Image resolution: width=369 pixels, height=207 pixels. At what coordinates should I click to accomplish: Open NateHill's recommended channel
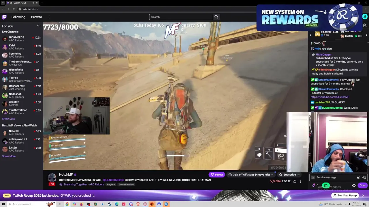coord(22,133)
